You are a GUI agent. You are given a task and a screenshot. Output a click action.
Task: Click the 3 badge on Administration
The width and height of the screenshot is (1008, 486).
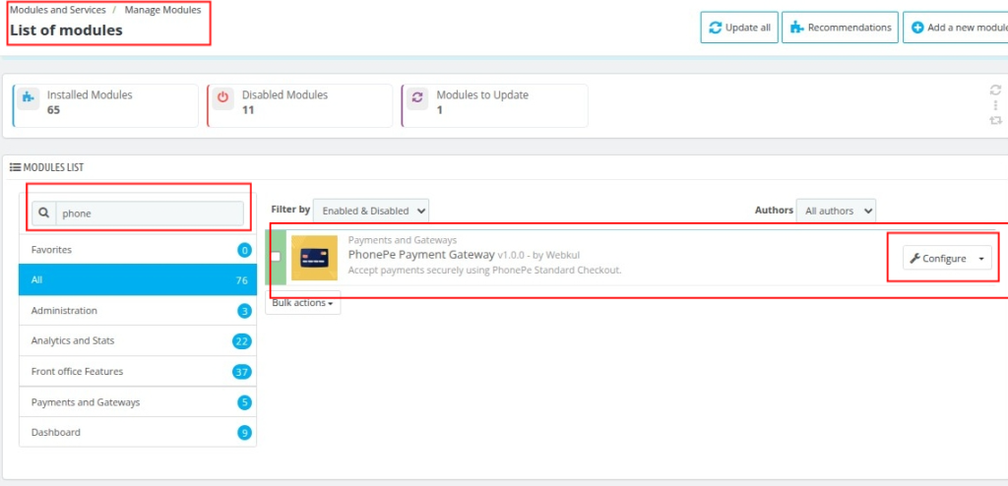click(x=244, y=311)
